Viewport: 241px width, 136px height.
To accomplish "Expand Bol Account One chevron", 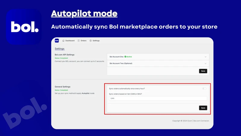I will [205, 57].
